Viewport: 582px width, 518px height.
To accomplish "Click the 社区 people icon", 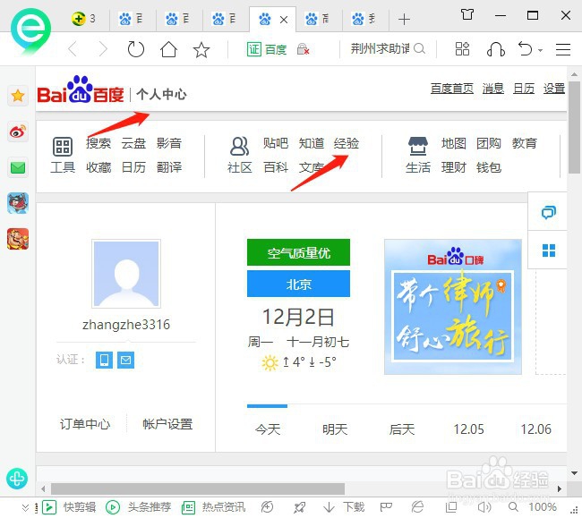I will [x=239, y=146].
